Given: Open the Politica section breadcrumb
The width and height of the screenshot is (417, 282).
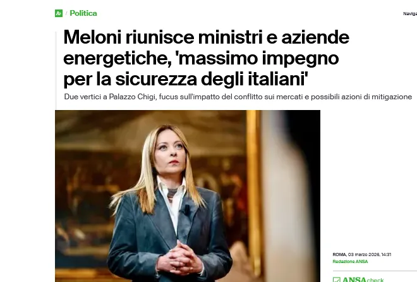Looking at the screenshot, I should (83, 13).
